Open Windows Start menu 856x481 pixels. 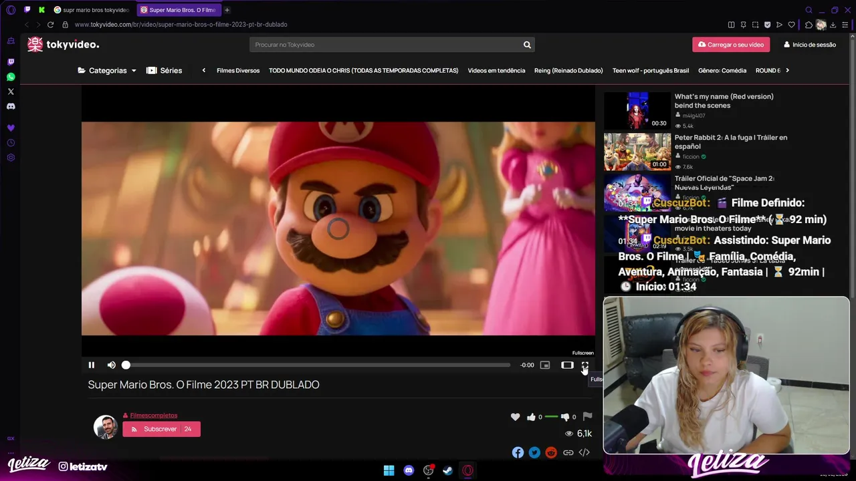[389, 470]
